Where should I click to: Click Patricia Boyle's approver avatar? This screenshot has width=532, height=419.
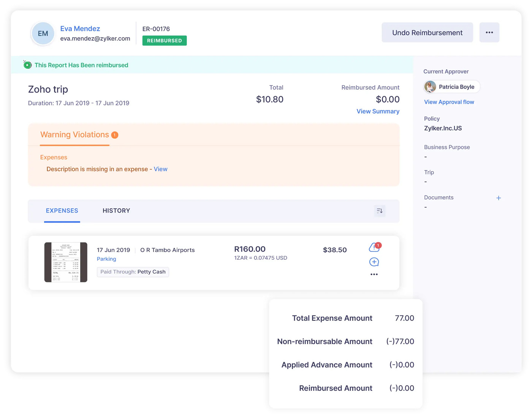(430, 87)
